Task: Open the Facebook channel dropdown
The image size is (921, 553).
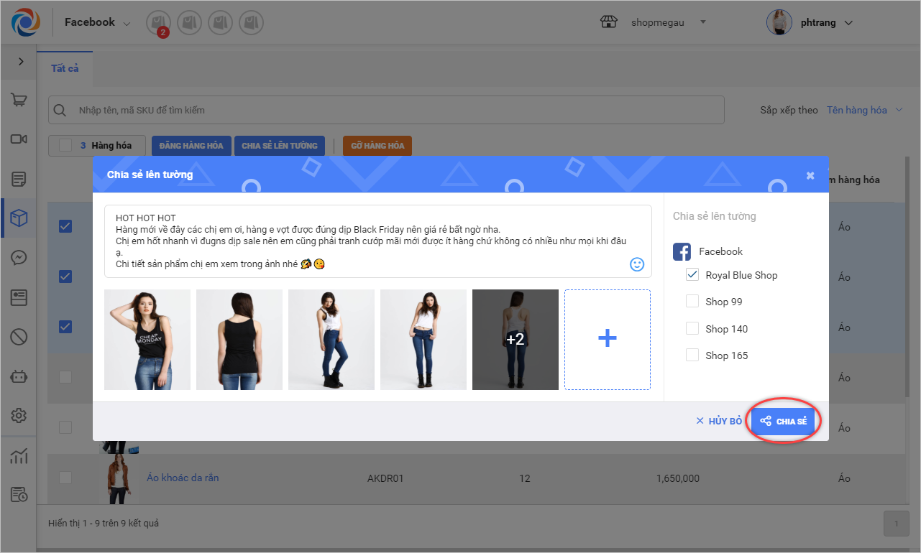Action: [x=98, y=23]
